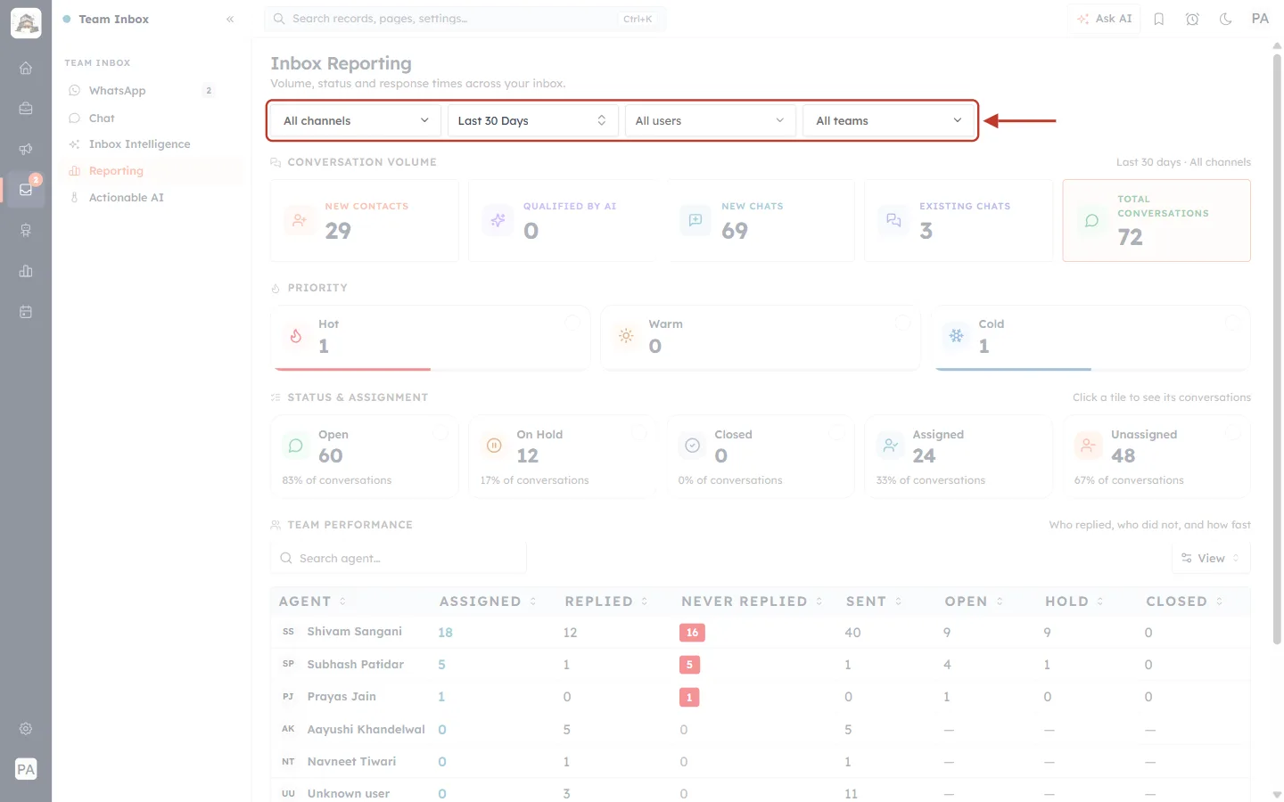Viewport: 1284px width, 802px height.
Task: Click the global search records field
Action: 465,19
